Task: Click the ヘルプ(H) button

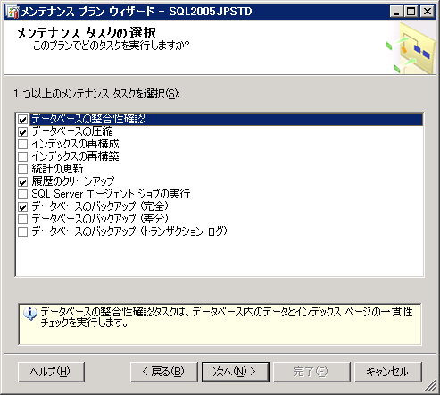Action: point(51,372)
